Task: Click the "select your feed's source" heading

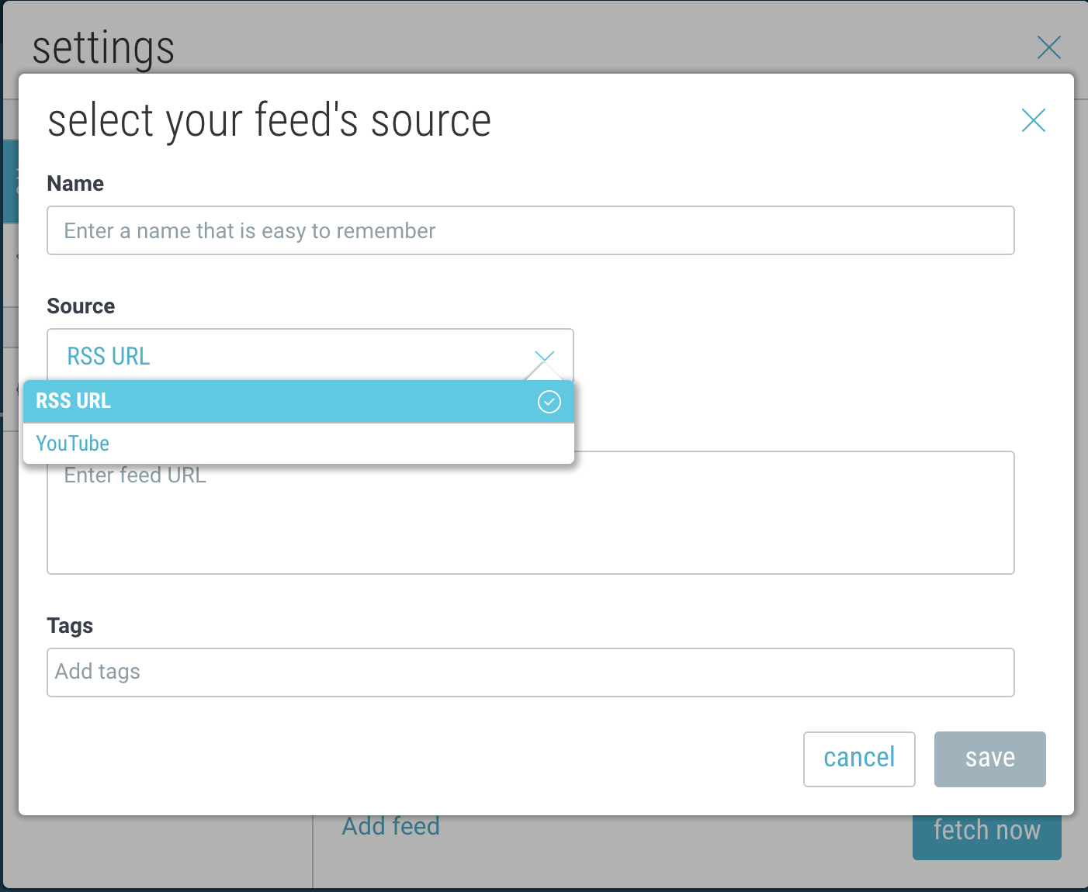Action: pos(269,121)
